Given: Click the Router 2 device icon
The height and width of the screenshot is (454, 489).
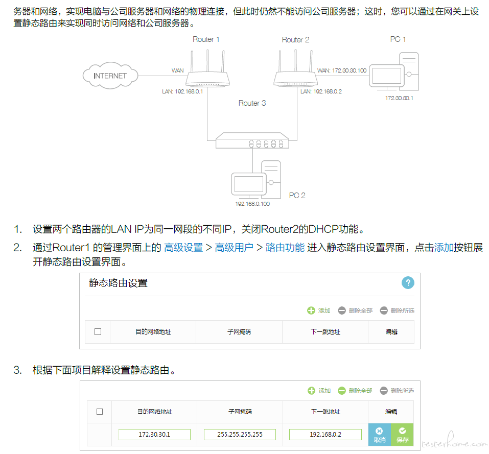Looking at the screenshot, I should tap(296, 68).
